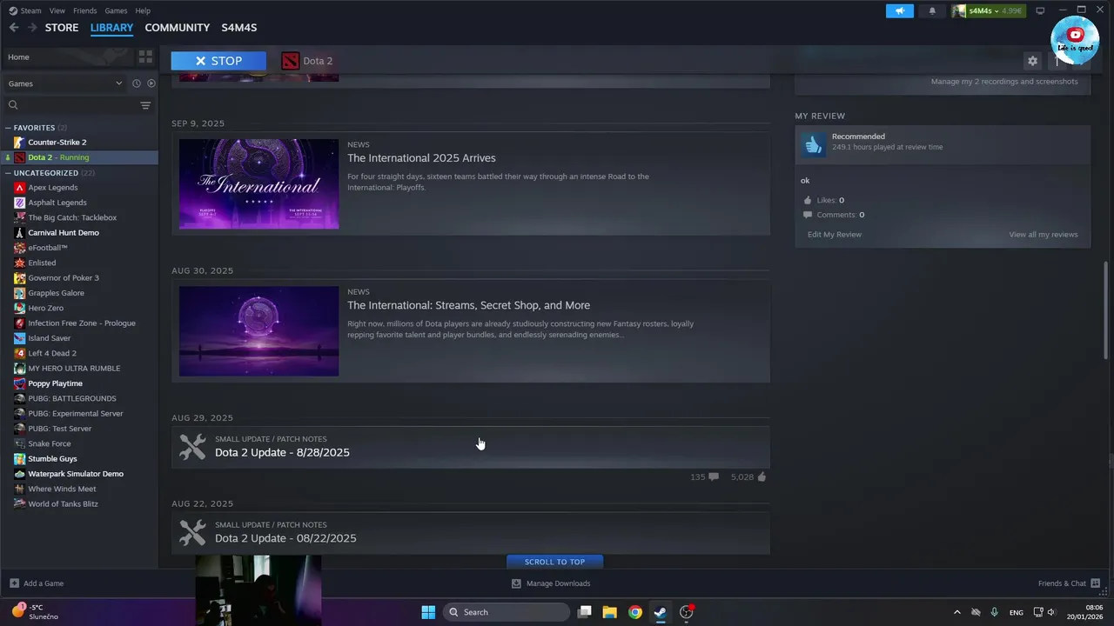Open Chrome from the taskbar
This screenshot has height=626, width=1114.
pyautogui.click(x=635, y=612)
